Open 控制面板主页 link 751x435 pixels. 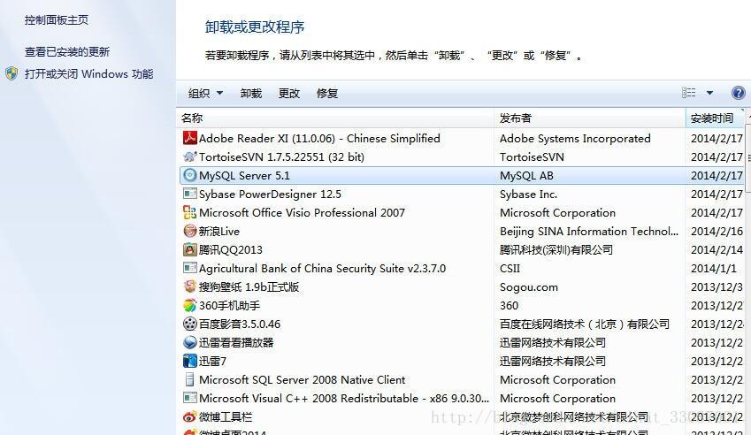point(57,19)
